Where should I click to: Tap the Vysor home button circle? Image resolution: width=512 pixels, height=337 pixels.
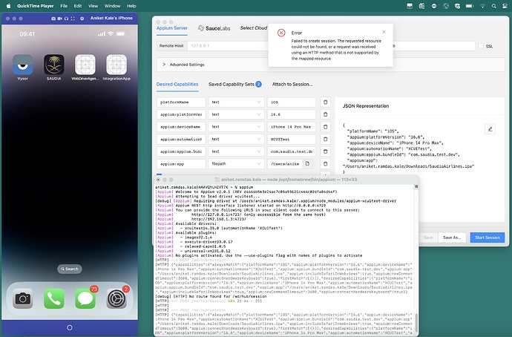(x=70, y=327)
